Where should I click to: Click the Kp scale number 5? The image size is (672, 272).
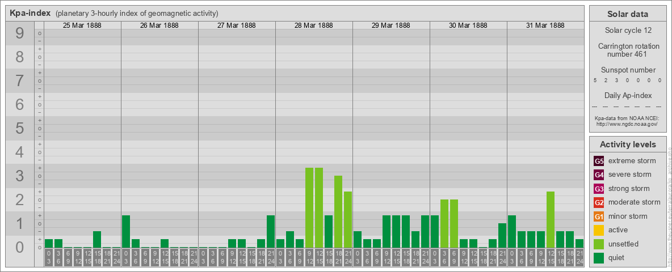tap(20, 128)
